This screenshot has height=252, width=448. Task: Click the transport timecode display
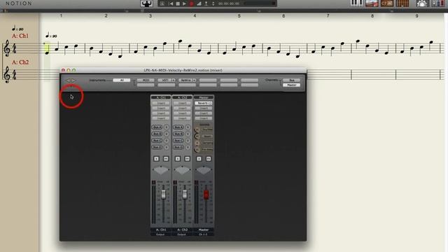click(x=229, y=3)
